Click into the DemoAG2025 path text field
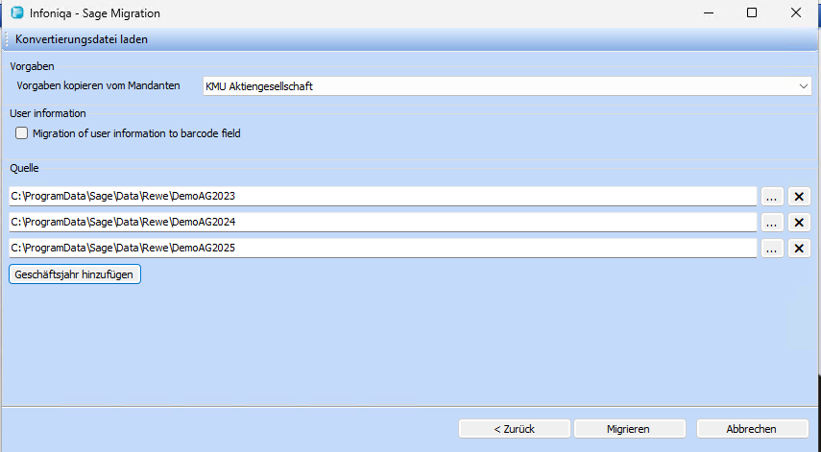This screenshot has height=452, width=821. (382, 248)
